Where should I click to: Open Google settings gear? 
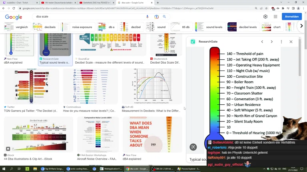click(x=265, y=17)
